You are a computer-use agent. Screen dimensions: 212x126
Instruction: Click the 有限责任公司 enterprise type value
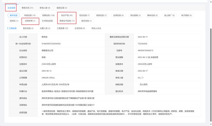coord(47,50)
